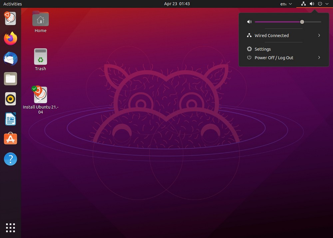Open the clock calendar showing Apr 23
Viewport: 333px width, 238px height.
[177, 4]
